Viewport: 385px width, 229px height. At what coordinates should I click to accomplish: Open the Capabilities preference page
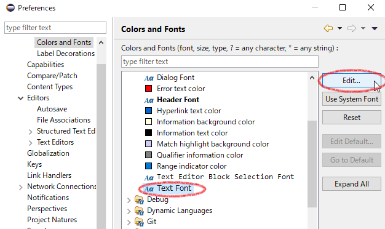click(x=46, y=65)
